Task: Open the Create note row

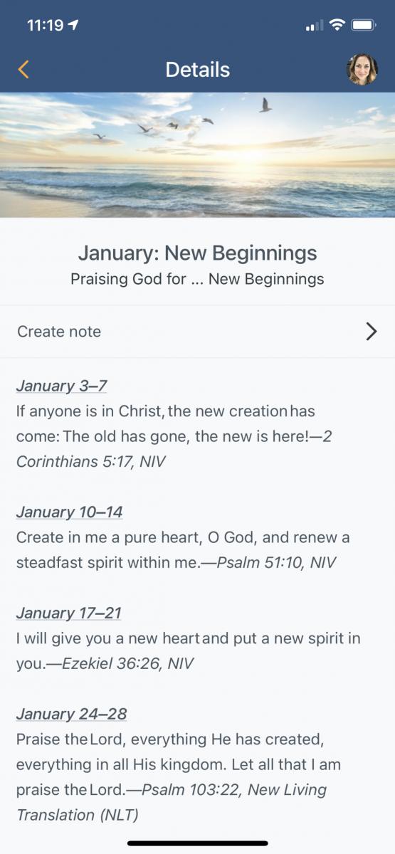Action: [197, 332]
